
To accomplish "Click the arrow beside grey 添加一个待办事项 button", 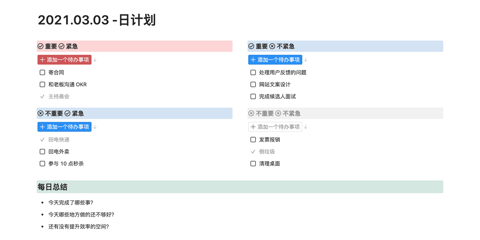I will (306, 127).
